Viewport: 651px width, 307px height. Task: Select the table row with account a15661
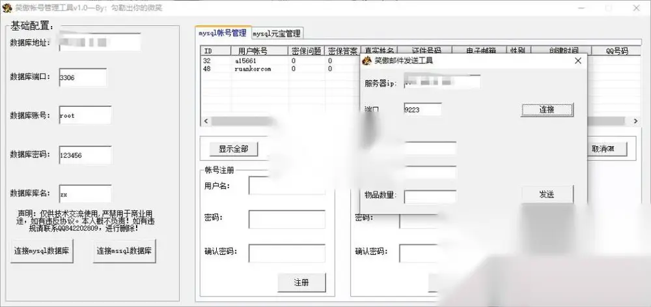(281, 61)
